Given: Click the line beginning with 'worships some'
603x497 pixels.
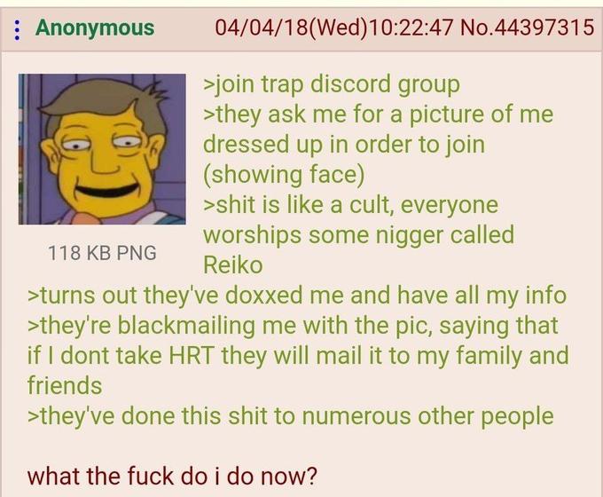Looking at the screenshot, I should (358, 235).
